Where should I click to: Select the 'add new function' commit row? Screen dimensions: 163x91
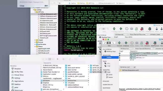141,55
